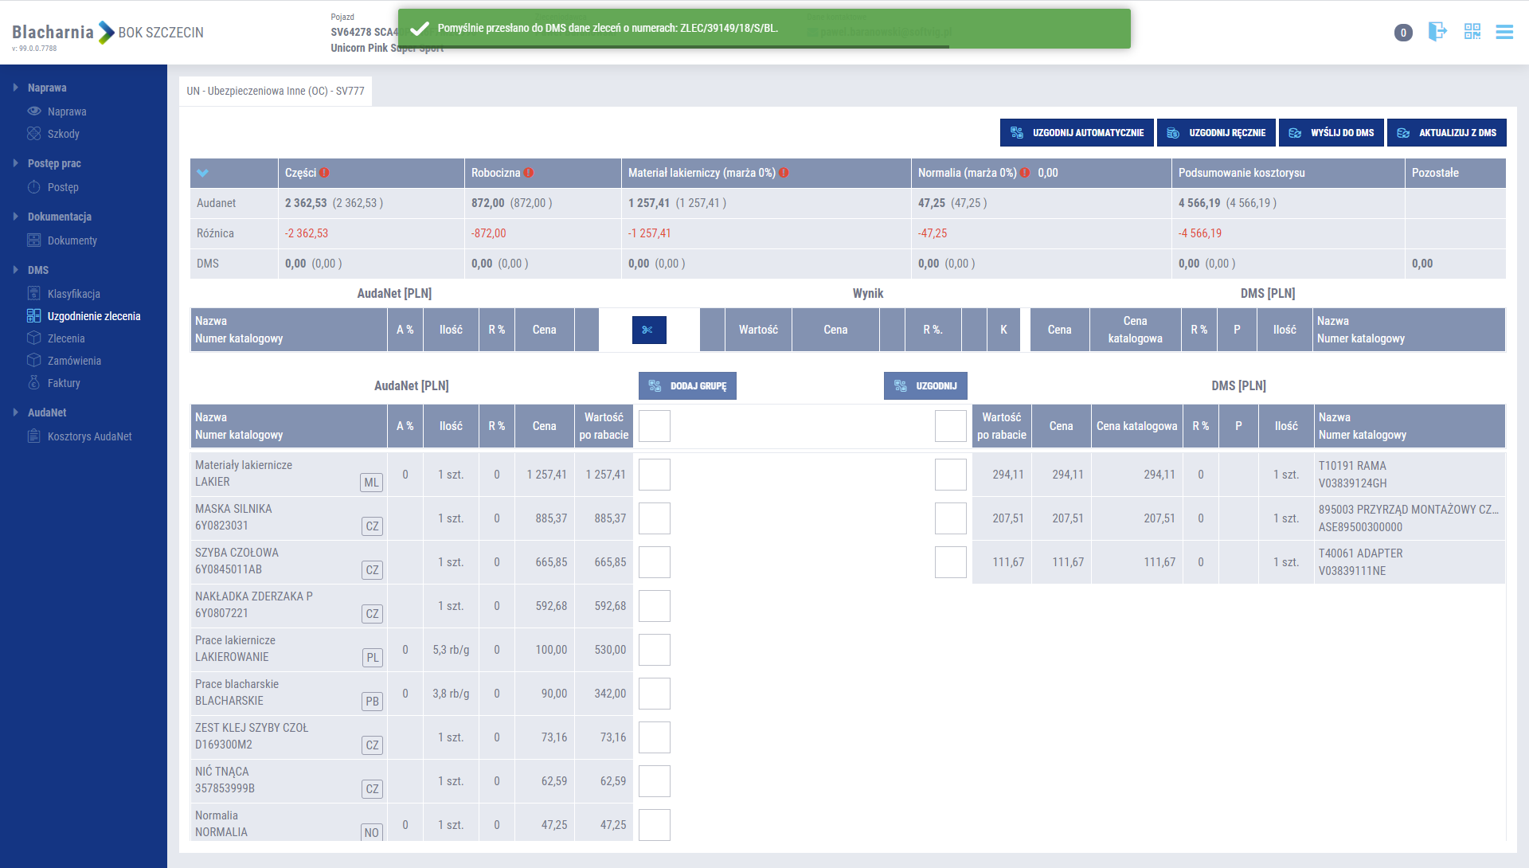Click the green success notification banner
The image size is (1529, 868).
pos(763,29)
